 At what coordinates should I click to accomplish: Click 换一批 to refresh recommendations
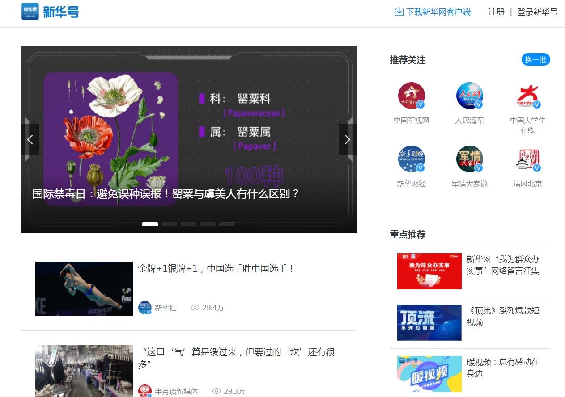click(535, 60)
